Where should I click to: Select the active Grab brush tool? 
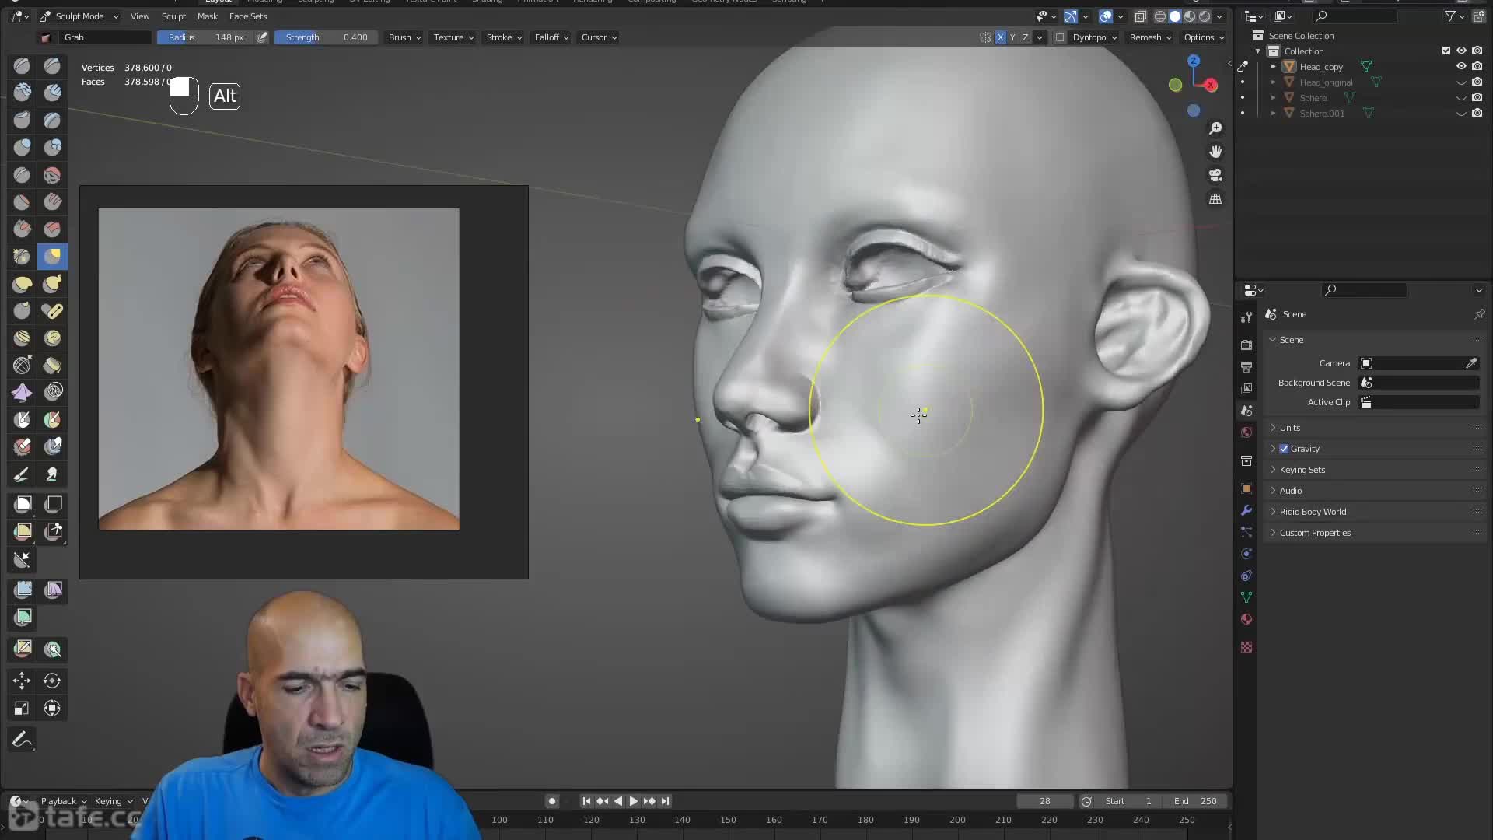(x=52, y=256)
